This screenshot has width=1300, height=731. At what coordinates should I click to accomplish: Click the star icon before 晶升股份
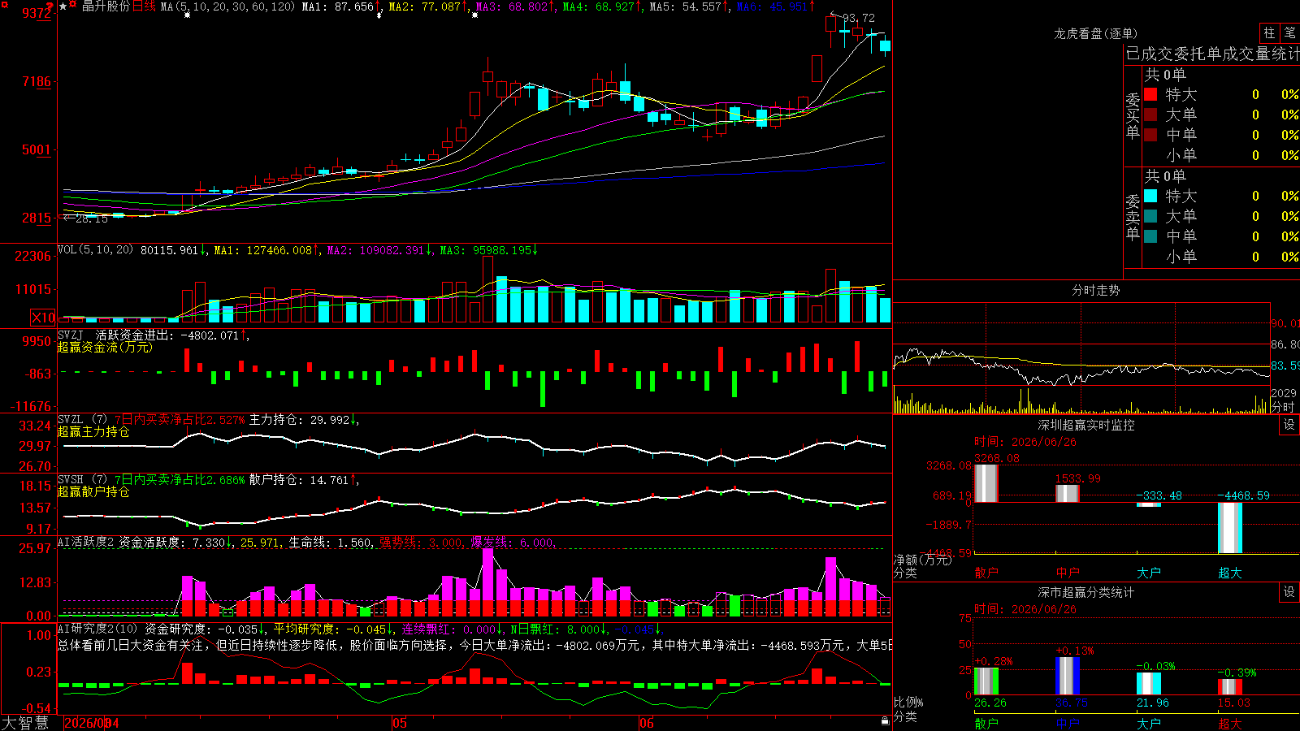(x=63, y=6)
